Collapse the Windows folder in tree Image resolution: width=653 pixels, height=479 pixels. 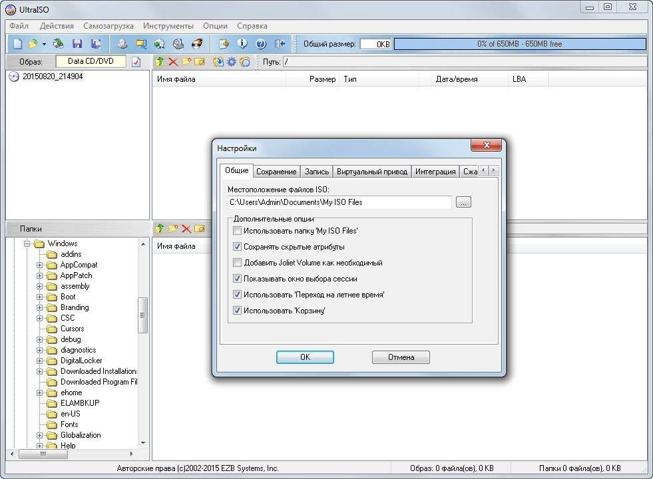click(x=27, y=243)
